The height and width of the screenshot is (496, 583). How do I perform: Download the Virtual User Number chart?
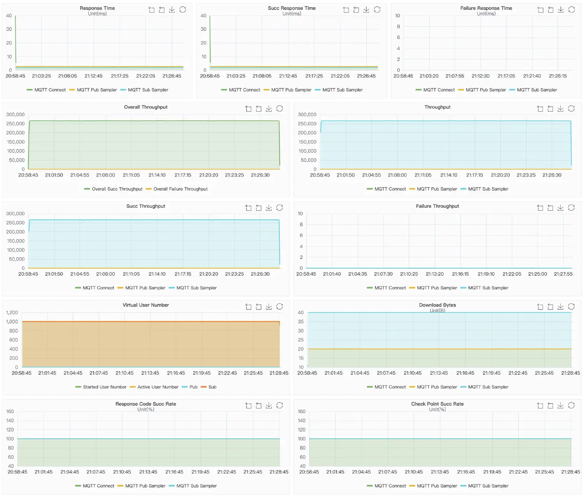pyautogui.click(x=269, y=307)
